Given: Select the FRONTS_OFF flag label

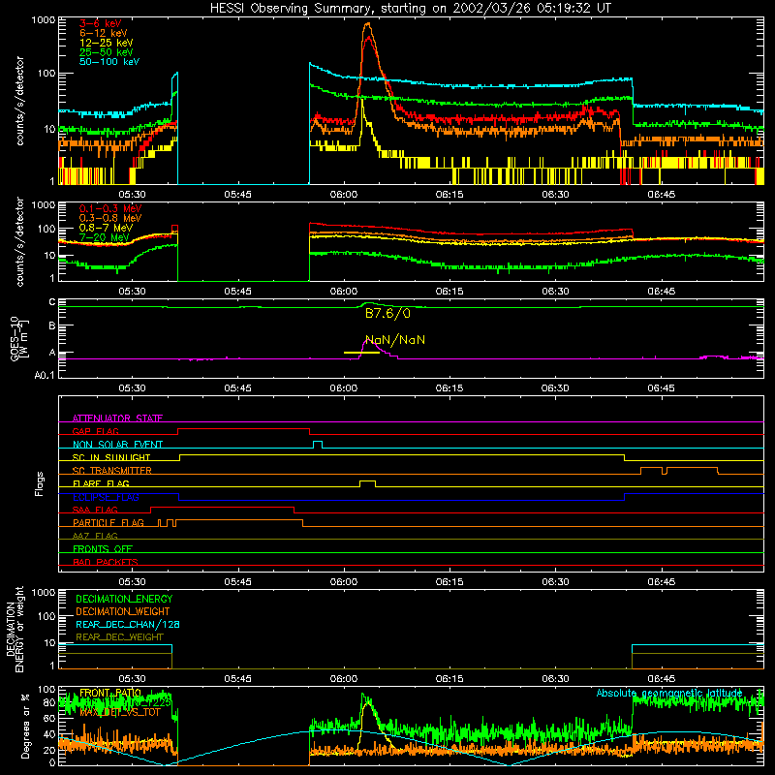Looking at the screenshot, I should 103,548.
